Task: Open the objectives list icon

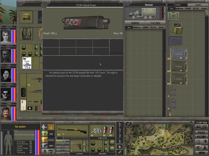Action: pyautogui.click(x=198, y=142)
